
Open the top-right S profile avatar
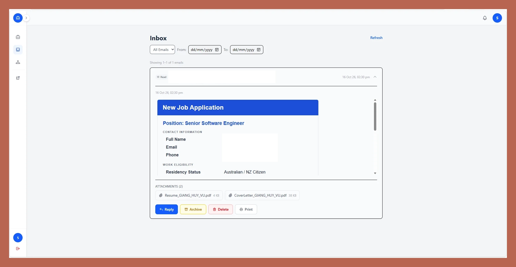click(497, 18)
